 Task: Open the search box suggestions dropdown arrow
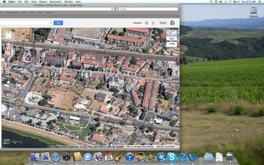click(x=51, y=23)
